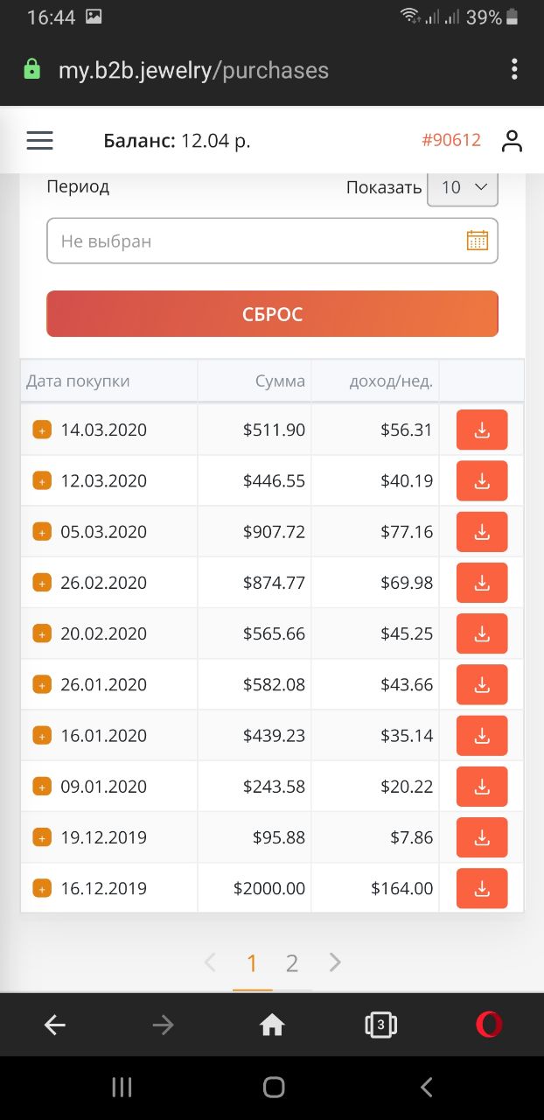
Task: Expand the 12.03.2020 purchase row
Action: point(41,480)
